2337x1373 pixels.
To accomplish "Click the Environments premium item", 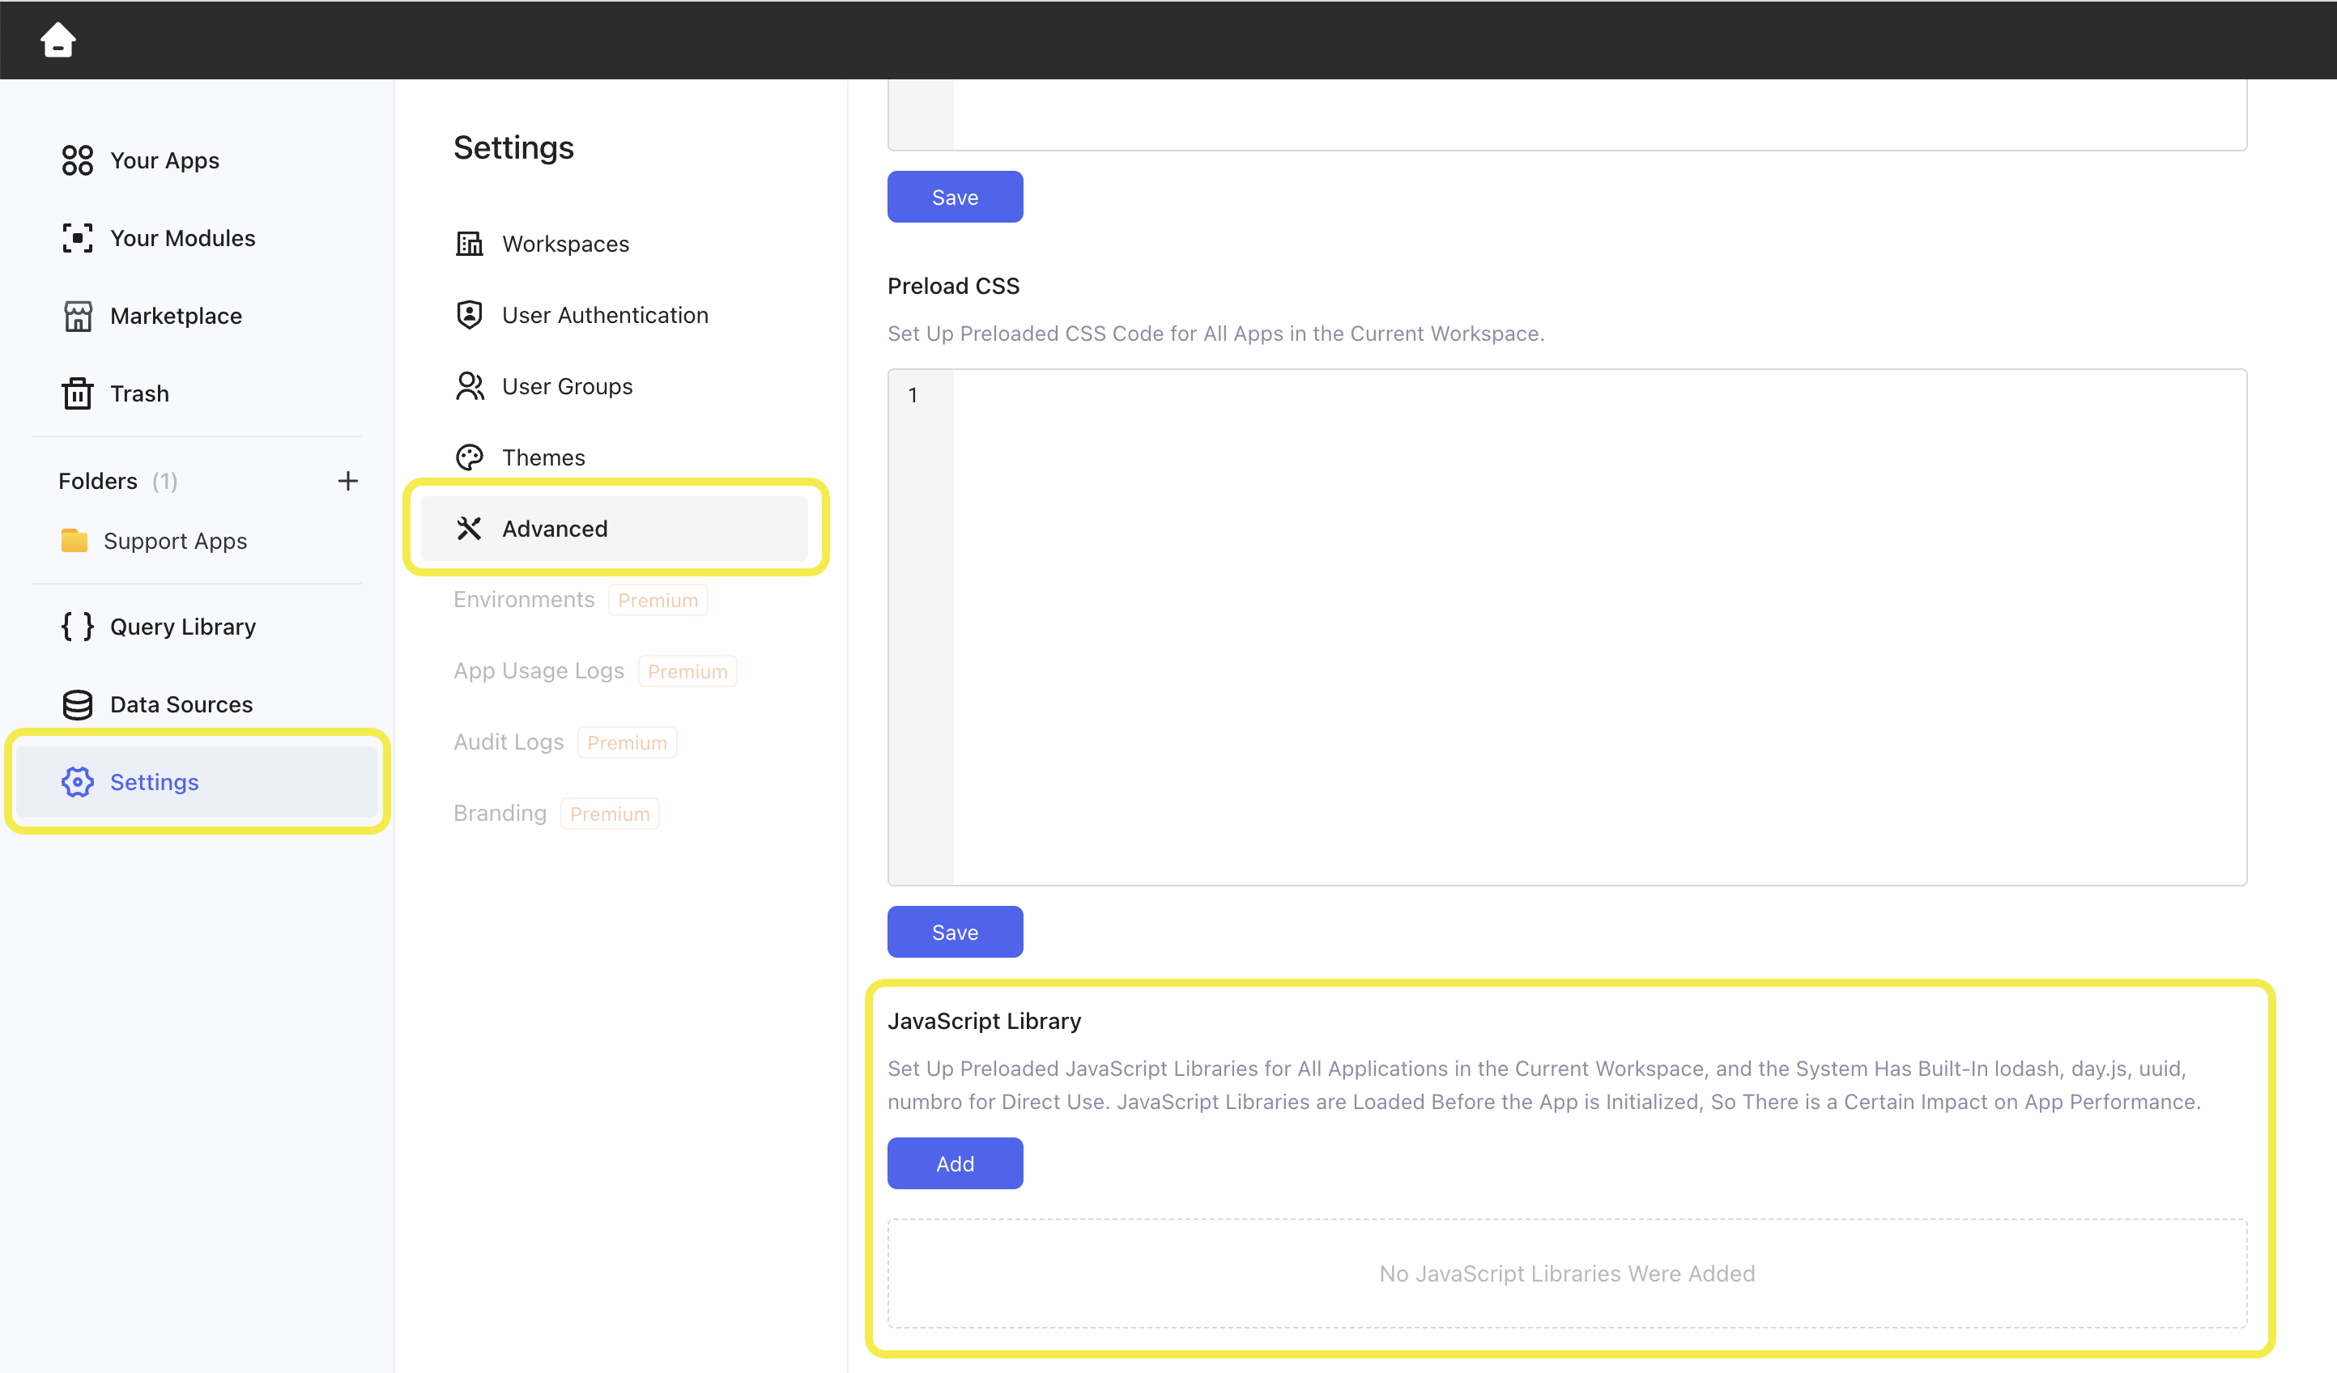I will (524, 600).
